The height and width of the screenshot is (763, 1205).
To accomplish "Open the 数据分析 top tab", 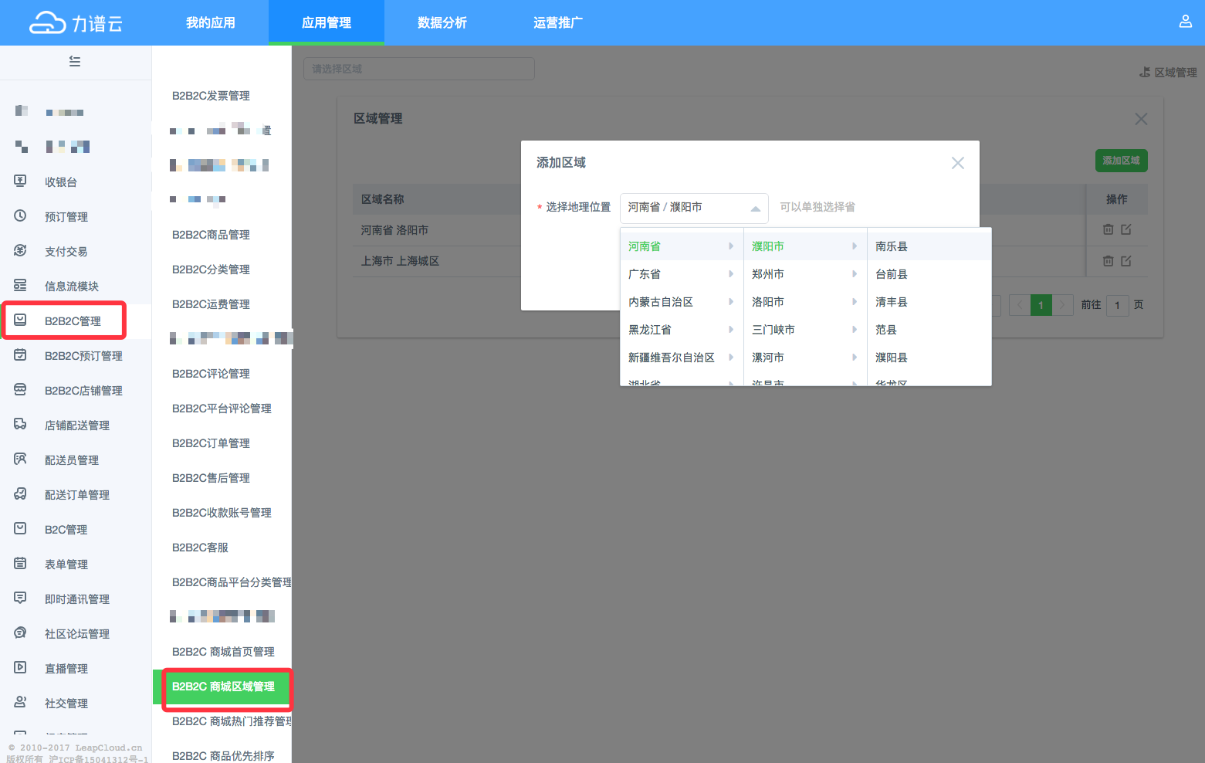I will tap(442, 22).
